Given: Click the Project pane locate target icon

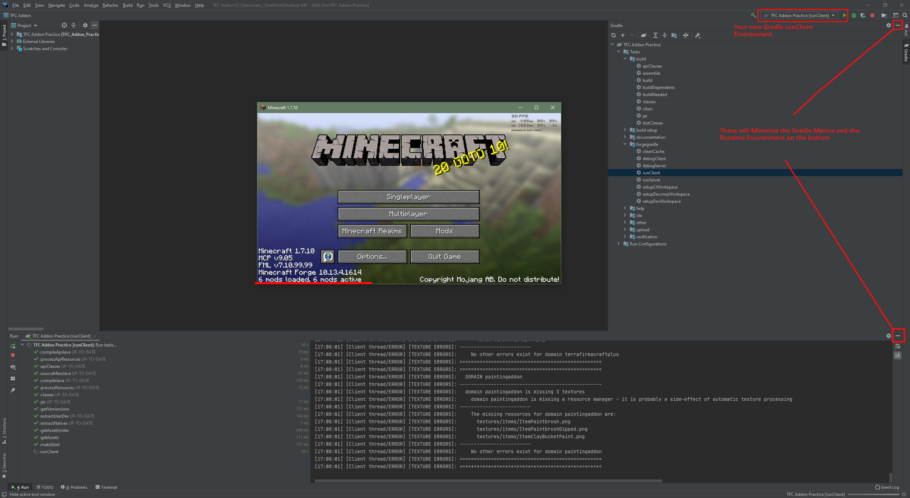Looking at the screenshot, I should [x=64, y=25].
